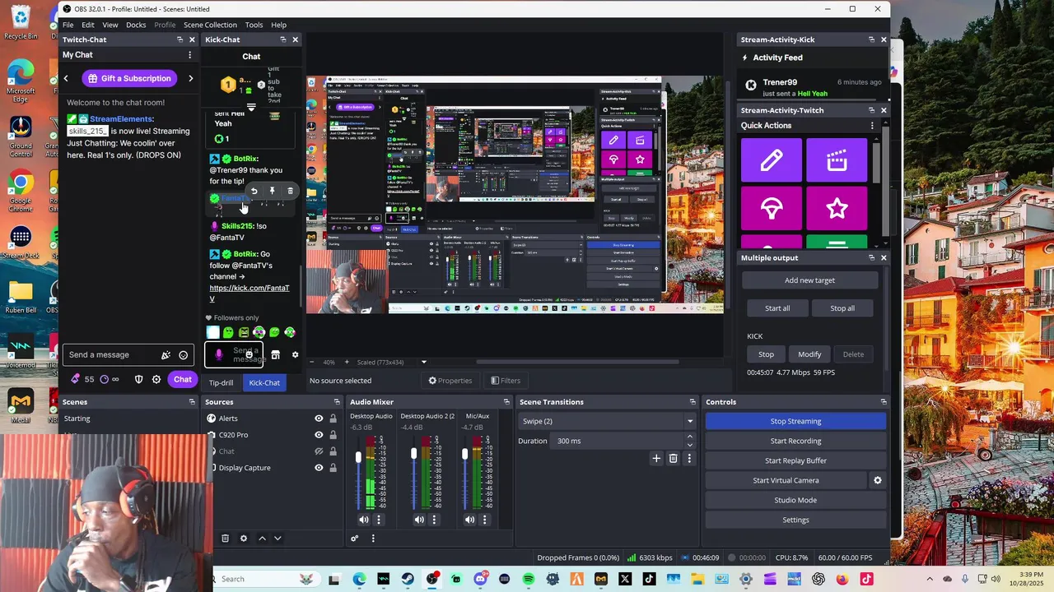Image resolution: width=1054 pixels, height=592 pixels.
Task: Adjust Mic/Aux volume slider
Action: [464, 454]
